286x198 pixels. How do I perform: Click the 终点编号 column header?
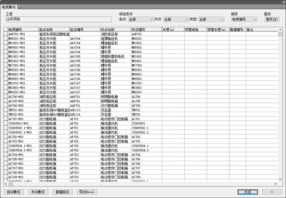click(147, 29)
